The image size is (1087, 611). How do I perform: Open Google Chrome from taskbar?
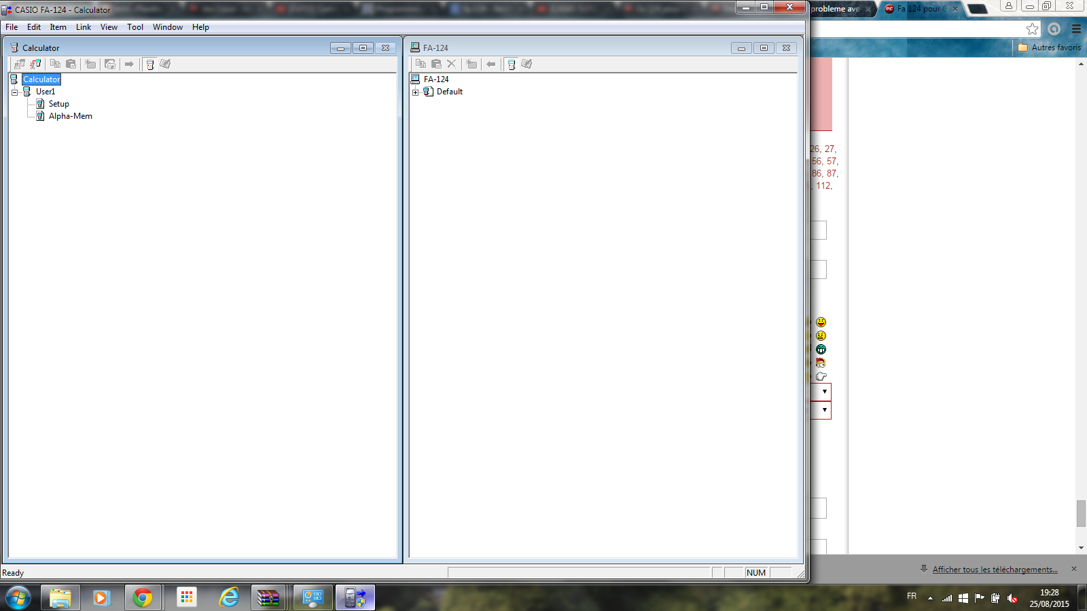click(x=143, y=598)
